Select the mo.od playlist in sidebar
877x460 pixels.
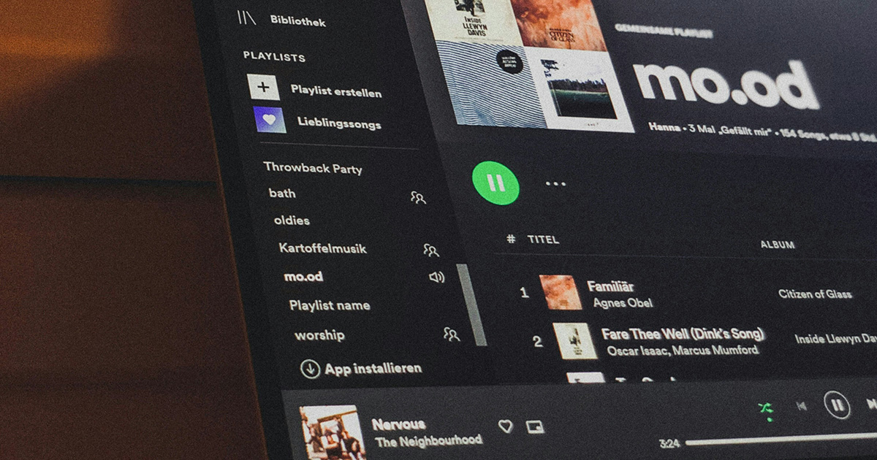tap(303, 277)
